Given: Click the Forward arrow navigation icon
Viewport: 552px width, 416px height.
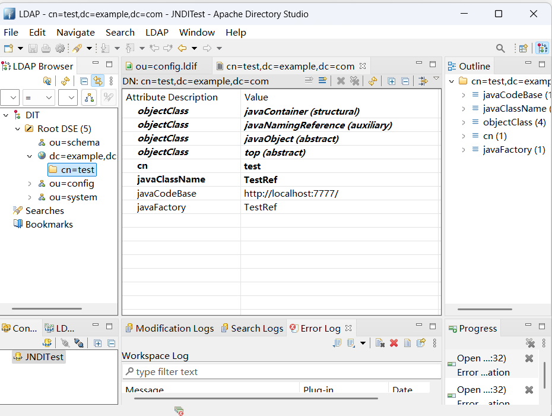Looking at the screenshot, I should (207, 48).
